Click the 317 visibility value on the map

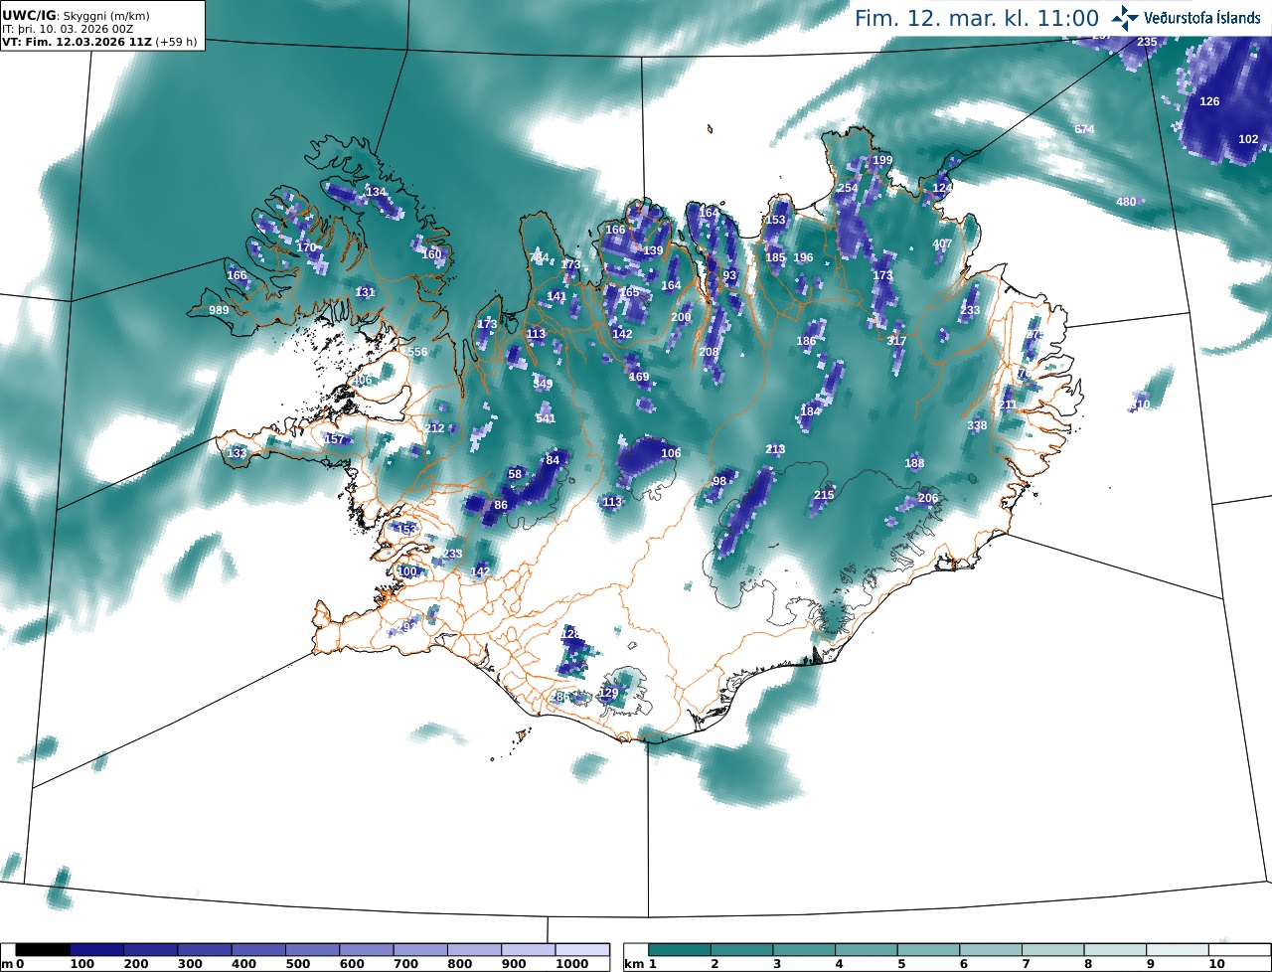[896, 342]
